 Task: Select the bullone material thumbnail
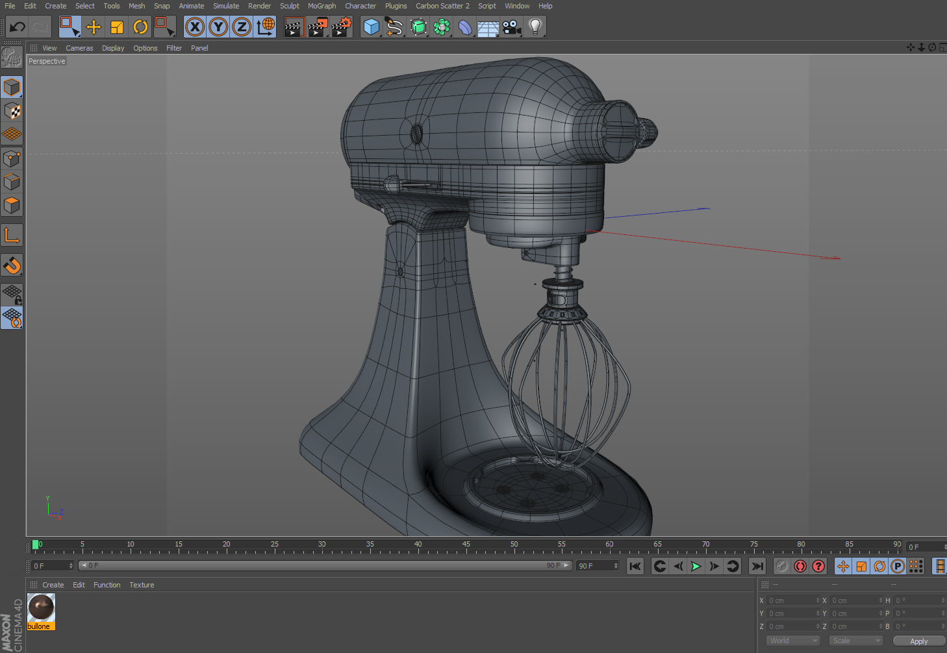coord(41,608)
